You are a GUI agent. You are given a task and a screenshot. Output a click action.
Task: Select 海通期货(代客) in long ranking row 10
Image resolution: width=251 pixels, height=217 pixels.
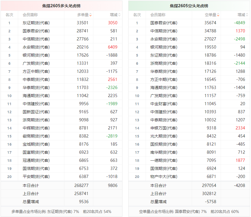(36, 96)
